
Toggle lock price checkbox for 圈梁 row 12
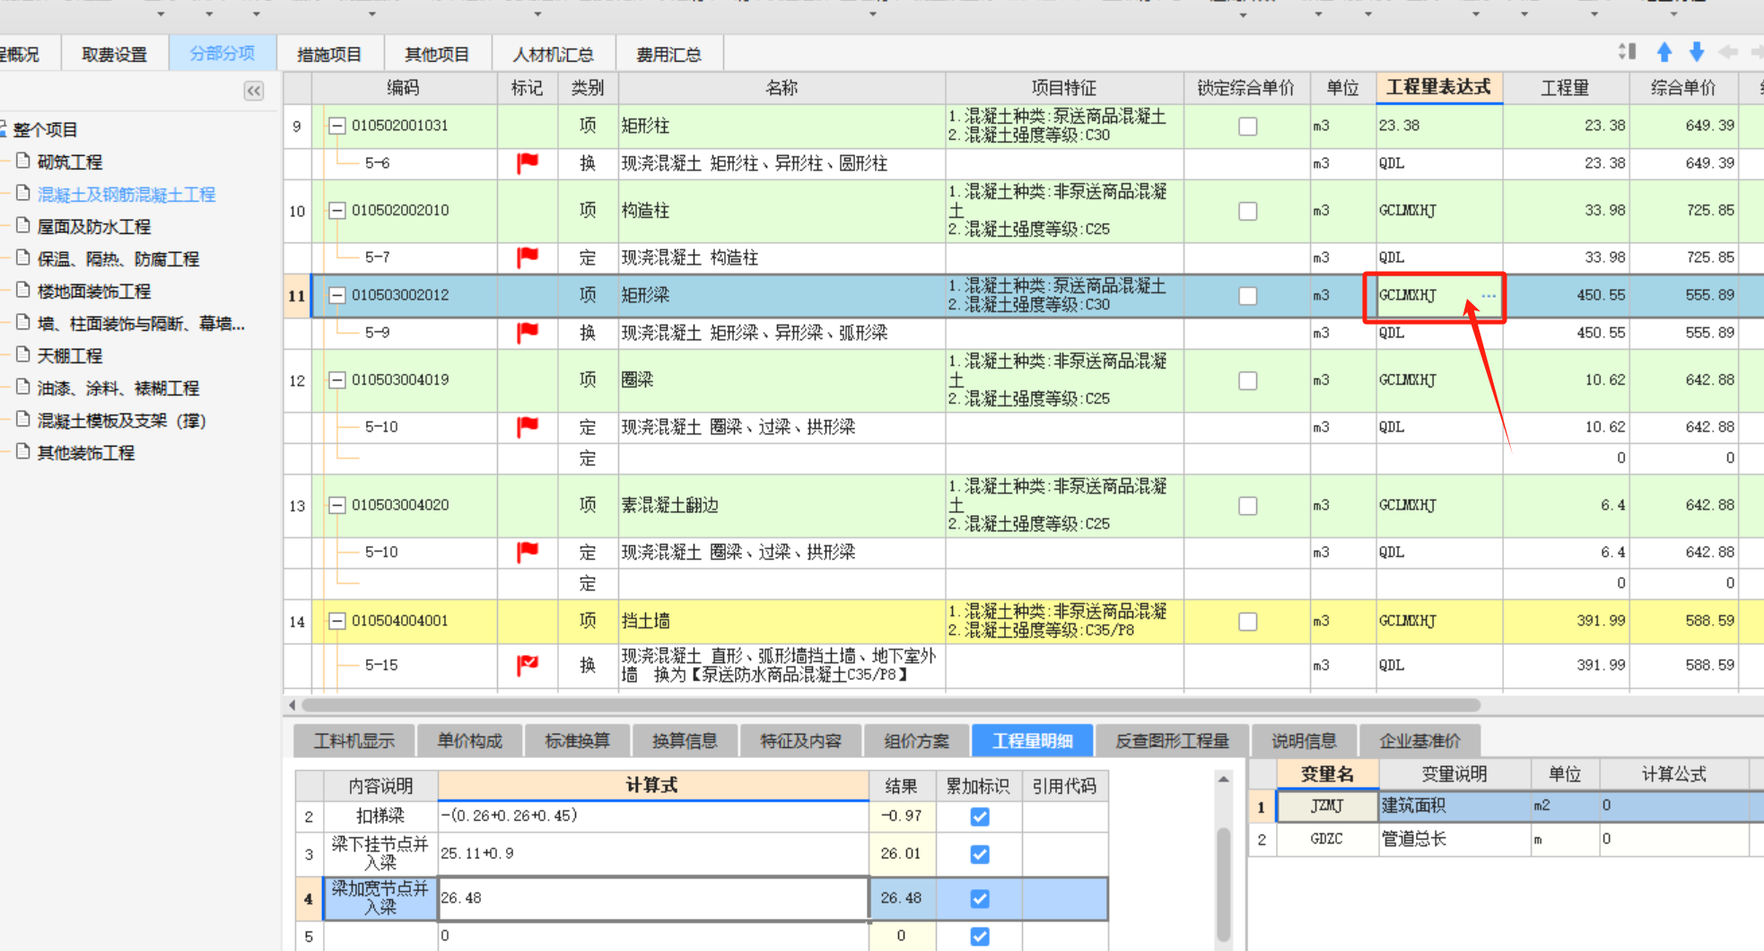[x=1247, y=380]
